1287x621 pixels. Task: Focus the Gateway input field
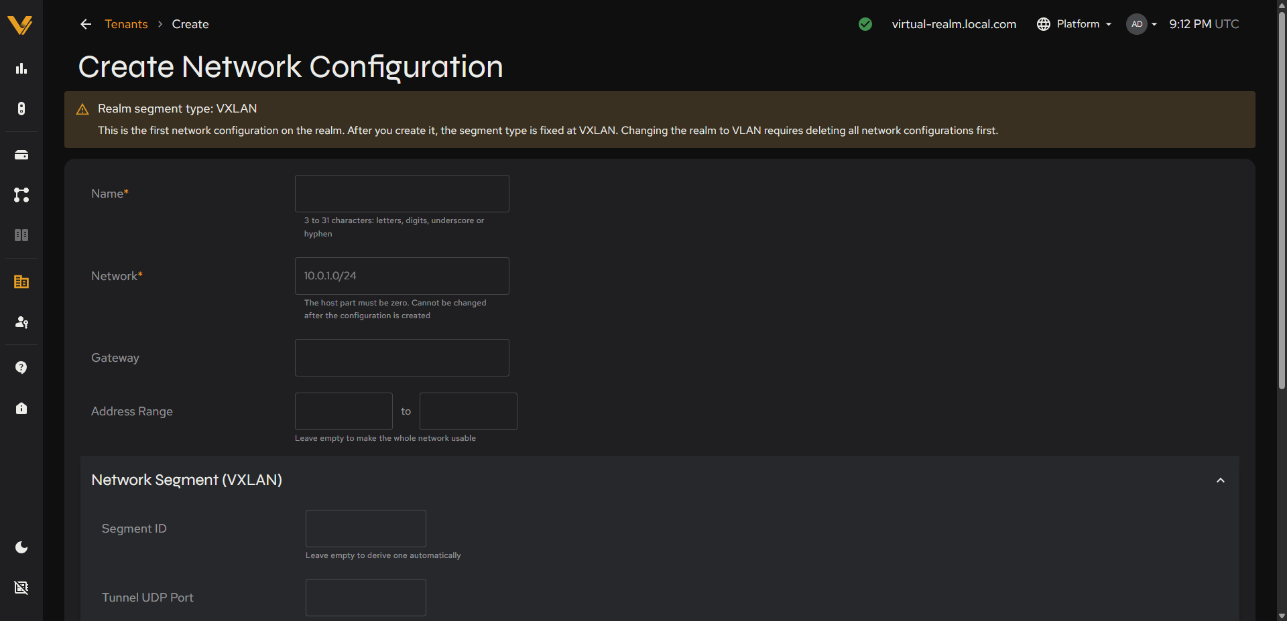[x=402, y=358]
